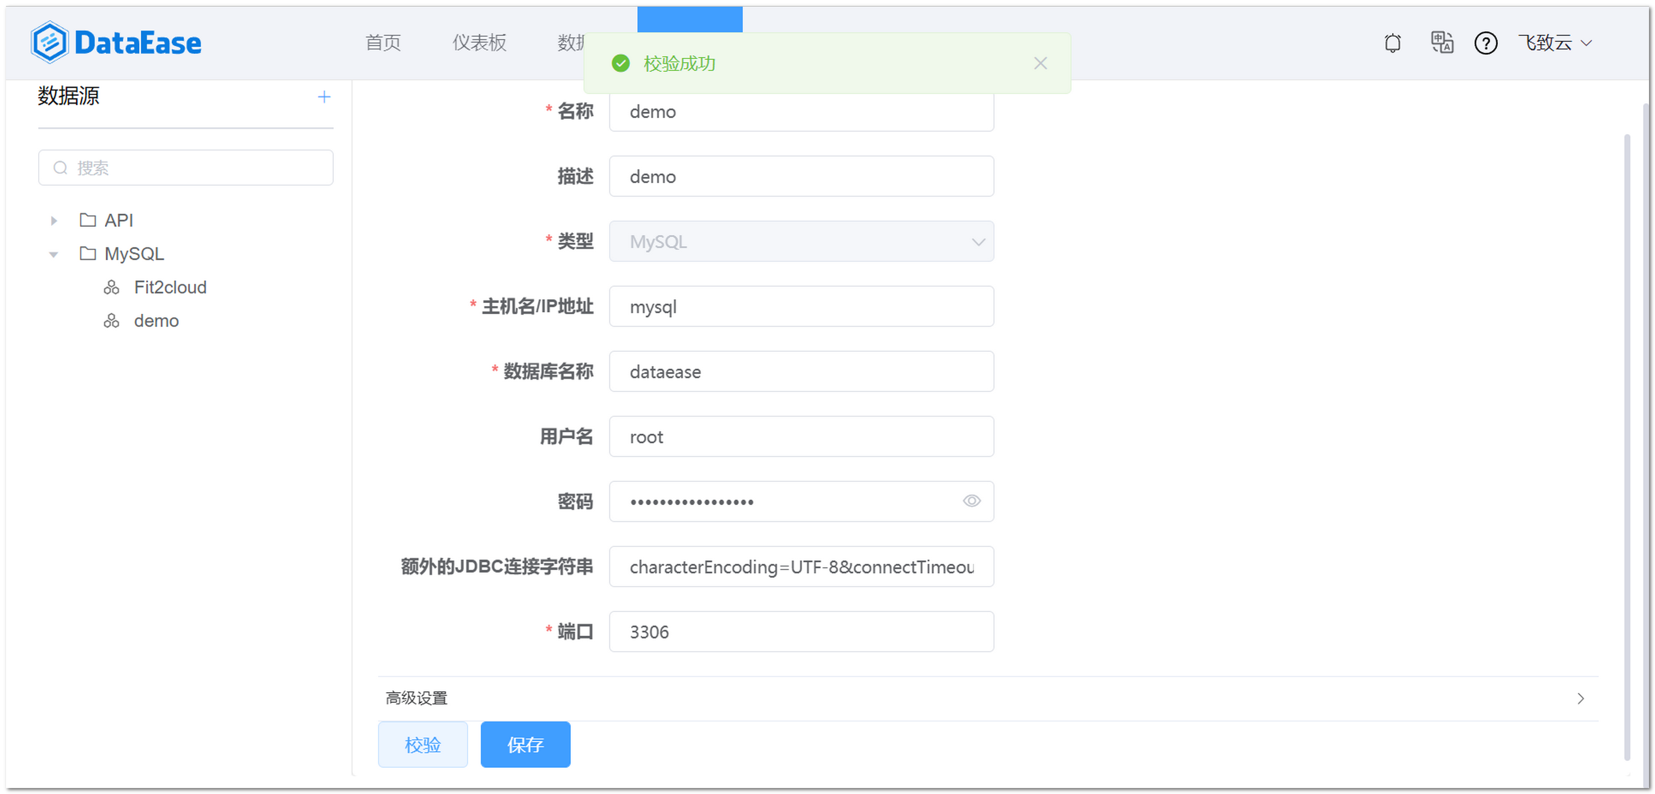
Task: Click the 端口 input field
Action: coord(801,631)
